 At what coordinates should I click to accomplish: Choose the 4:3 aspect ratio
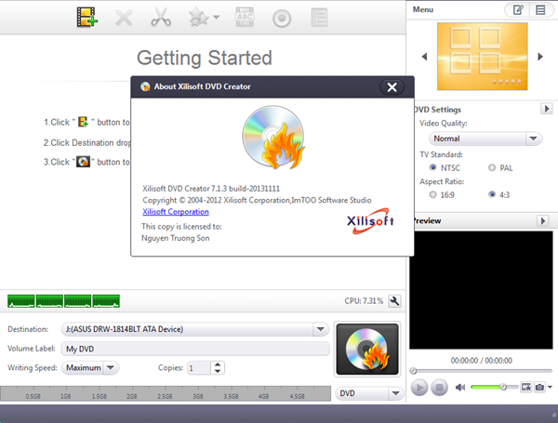click(x=492, y=194)
